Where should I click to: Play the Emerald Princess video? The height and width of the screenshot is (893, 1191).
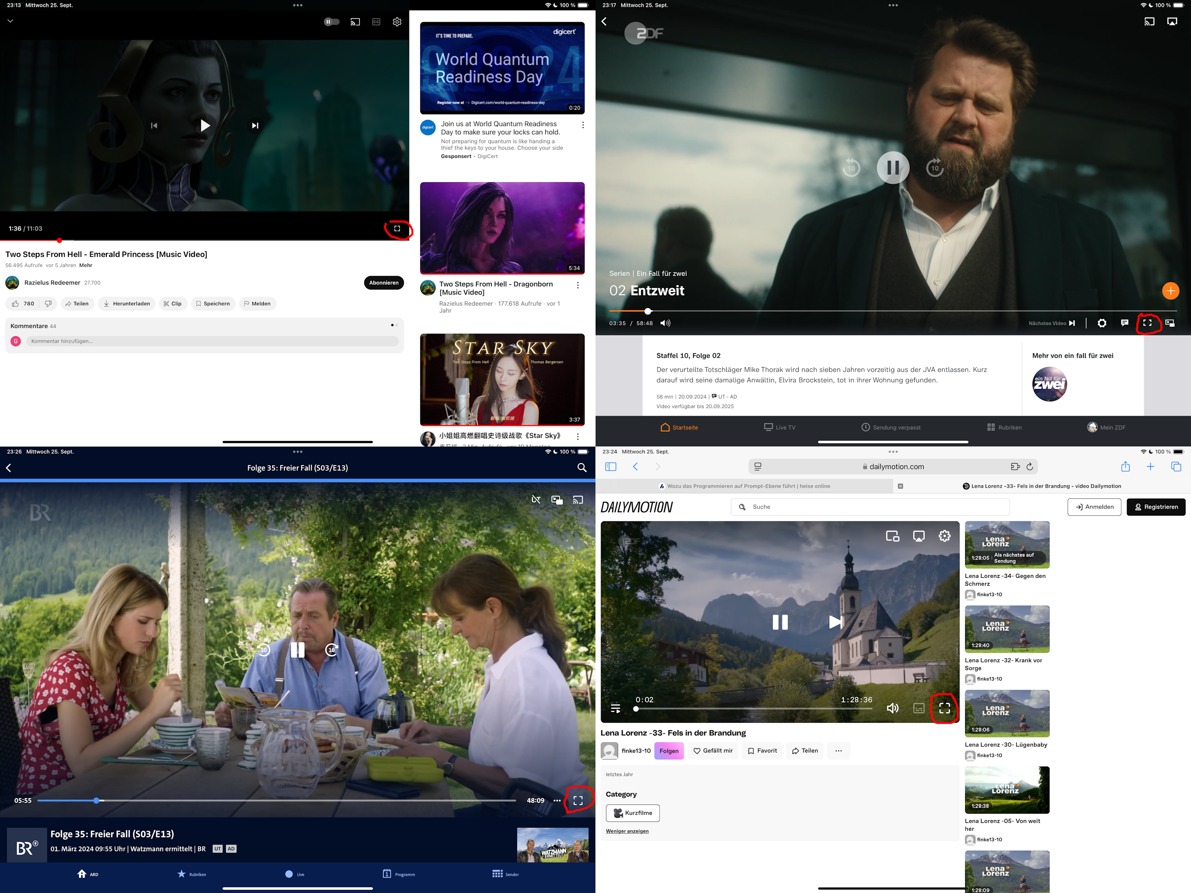click(x=204, y=126)
